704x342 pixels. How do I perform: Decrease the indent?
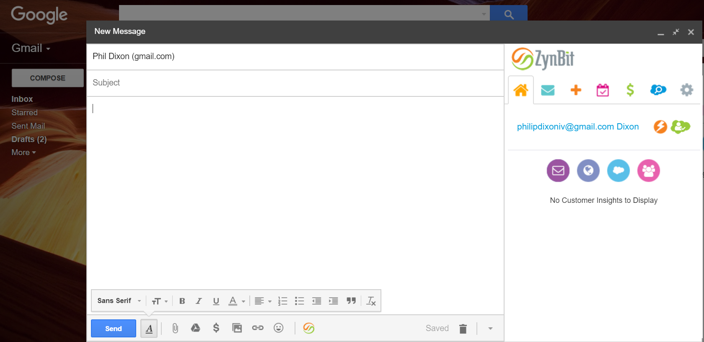tap(316, 301)
